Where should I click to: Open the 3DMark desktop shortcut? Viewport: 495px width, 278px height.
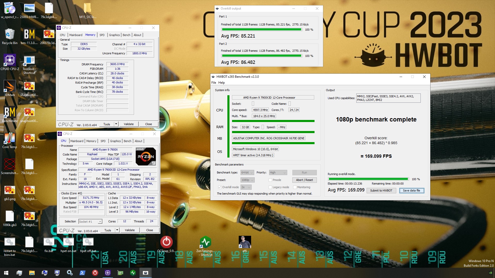pyautogui.click(x=10, y=88)
